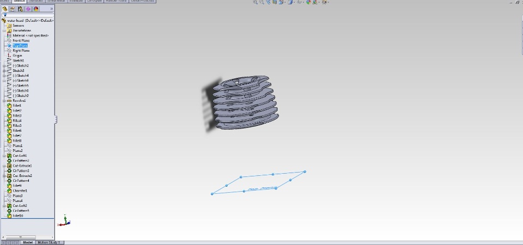The image size is (523, 245).
Task: Select the Right Plane
Action: (x=19, y=51)
